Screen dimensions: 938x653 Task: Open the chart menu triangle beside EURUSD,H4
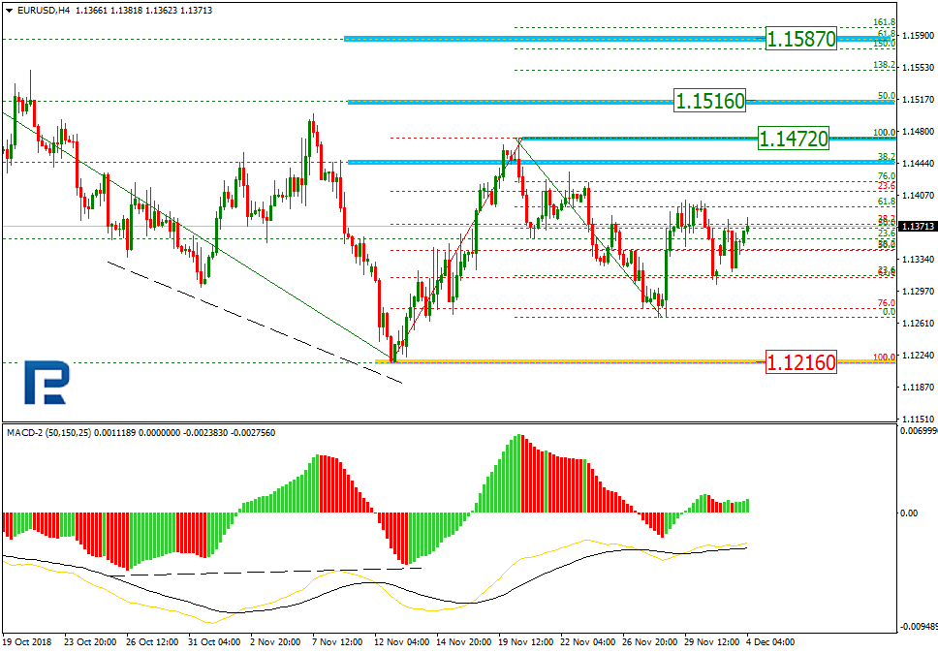coord(10,11)
